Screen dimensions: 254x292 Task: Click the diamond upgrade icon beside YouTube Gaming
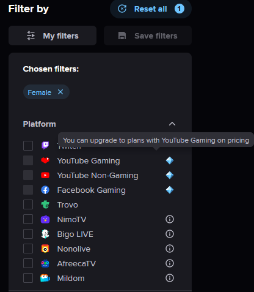(170, 160)
